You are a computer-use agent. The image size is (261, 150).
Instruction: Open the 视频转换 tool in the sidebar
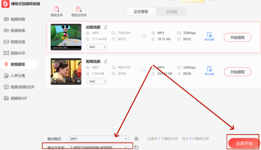(x=15, y=19)
